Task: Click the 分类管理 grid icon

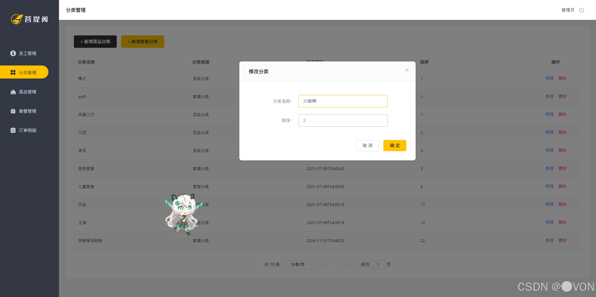Action: click(13, 72)
